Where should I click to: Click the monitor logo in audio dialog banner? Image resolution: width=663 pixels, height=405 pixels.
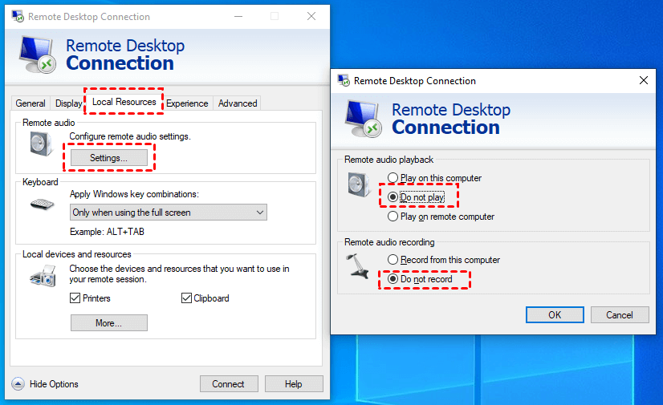click(x=364, y=118)
